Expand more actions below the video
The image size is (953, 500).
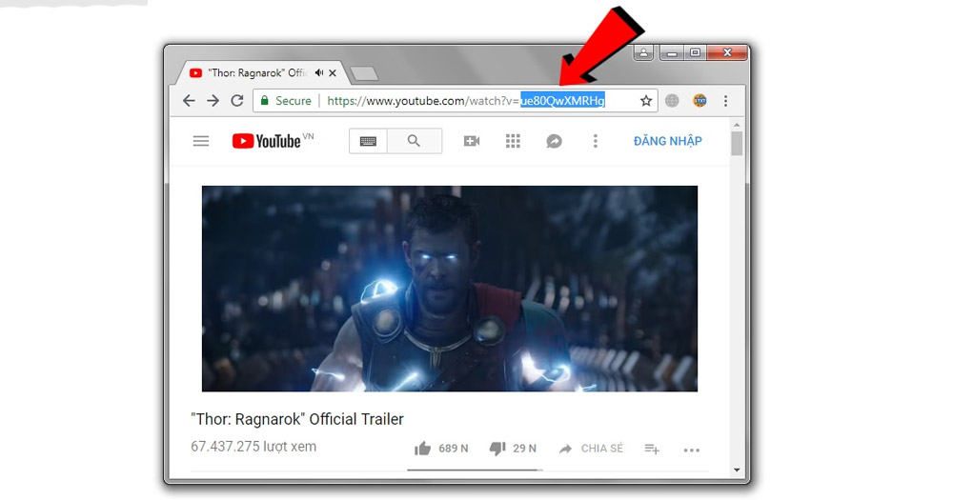(x=692, y=450)
